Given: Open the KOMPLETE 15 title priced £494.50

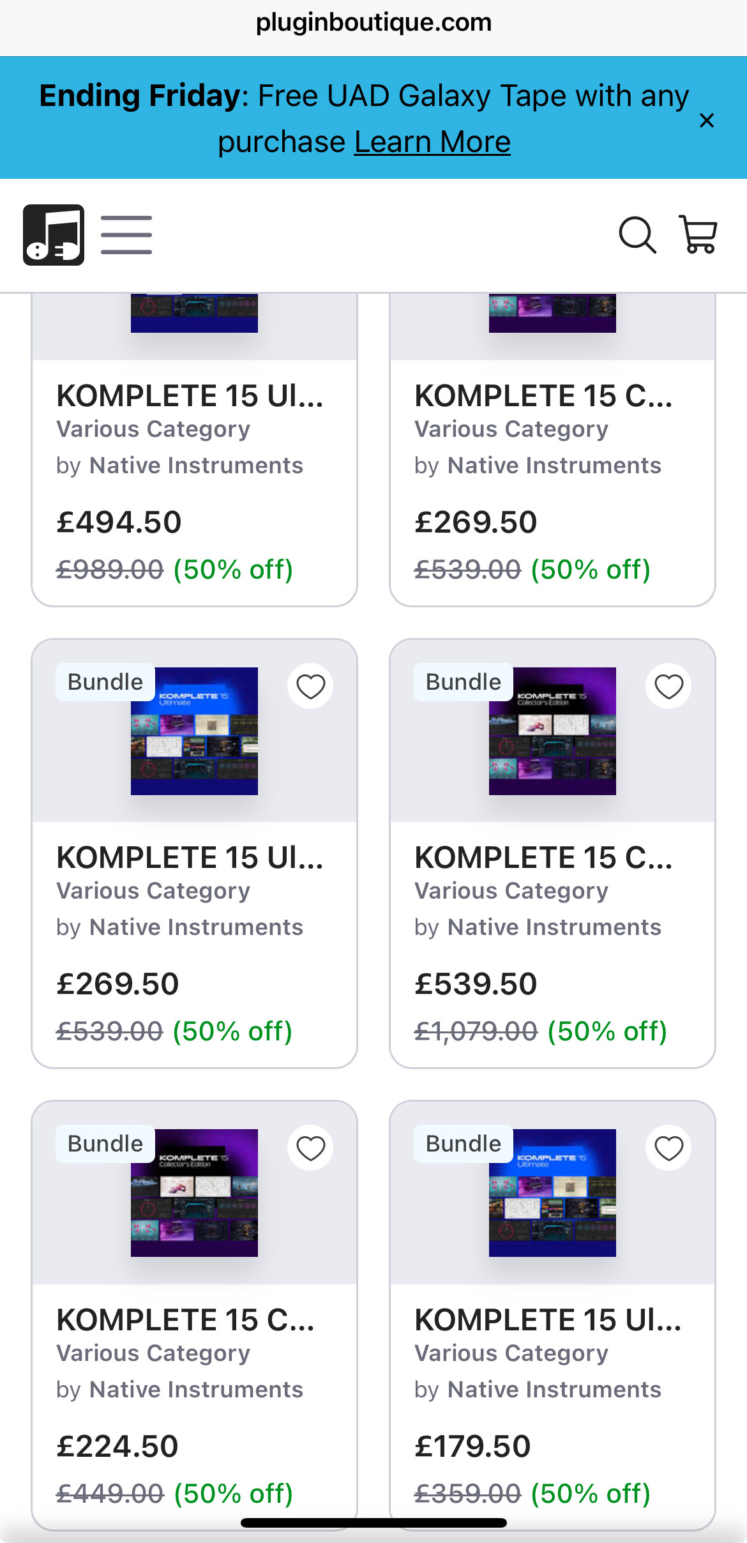Looking at the screenshot, I should [190, 396].
